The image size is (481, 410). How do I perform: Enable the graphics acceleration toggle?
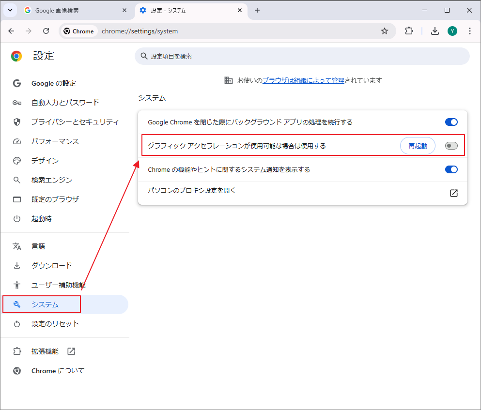(451, 146)
